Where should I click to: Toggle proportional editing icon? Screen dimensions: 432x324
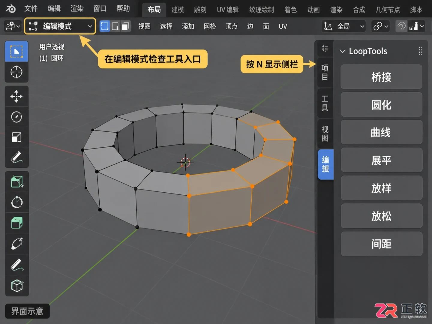click(401, 26)
